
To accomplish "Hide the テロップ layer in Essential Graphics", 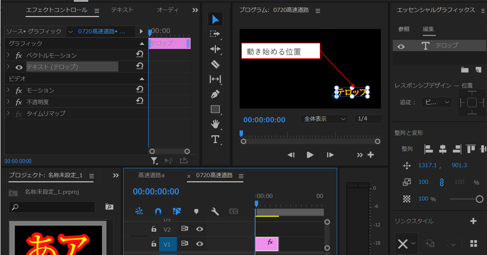I will click(401, 47).
